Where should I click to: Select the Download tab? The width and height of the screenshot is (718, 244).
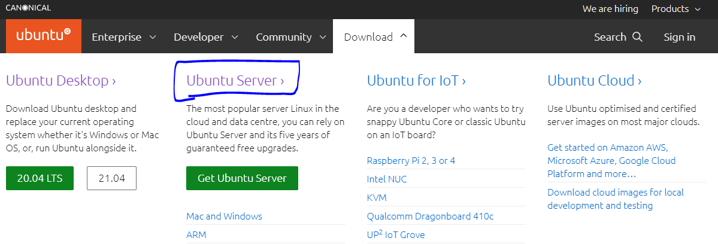pyautogui.click(x=374, y=37)
